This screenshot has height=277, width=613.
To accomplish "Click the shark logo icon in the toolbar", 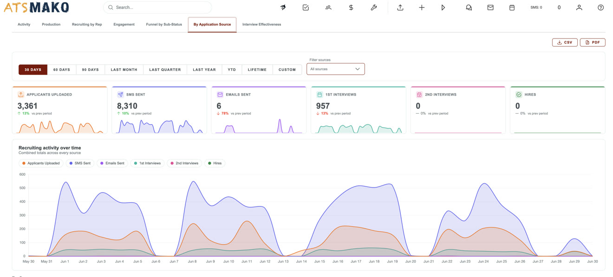I will (x=283, y=7).
